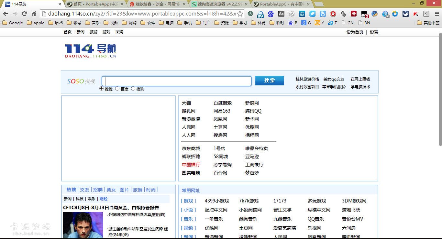Open the green clock extension icon
Screen dimensions: 442x239
point(250,14)
